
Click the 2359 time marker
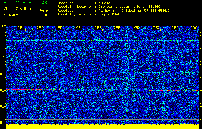175,28
